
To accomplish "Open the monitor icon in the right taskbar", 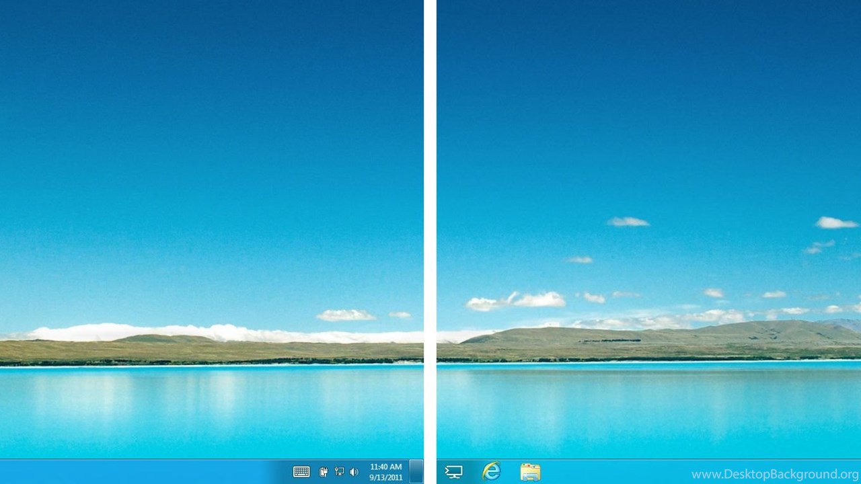I will pos(454,473).
